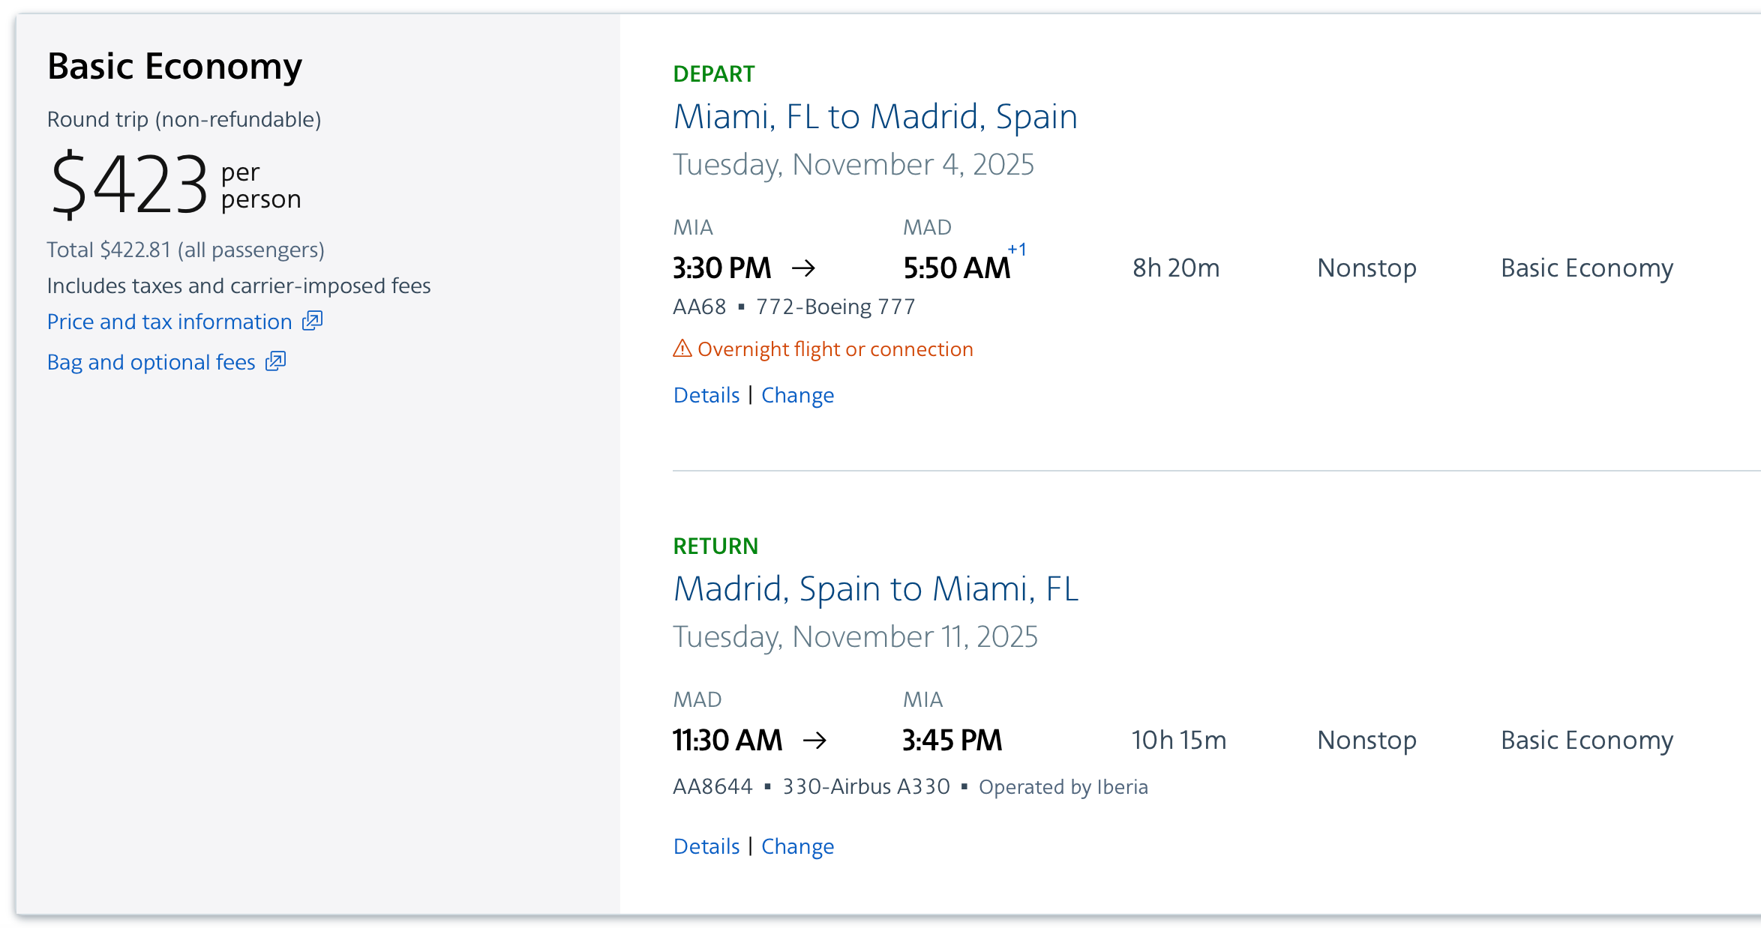Image resolution: width=1761 pixels, height=928 pixels.
Task: View Details for the Miami to Madrid flight
Action: [706, 395]
